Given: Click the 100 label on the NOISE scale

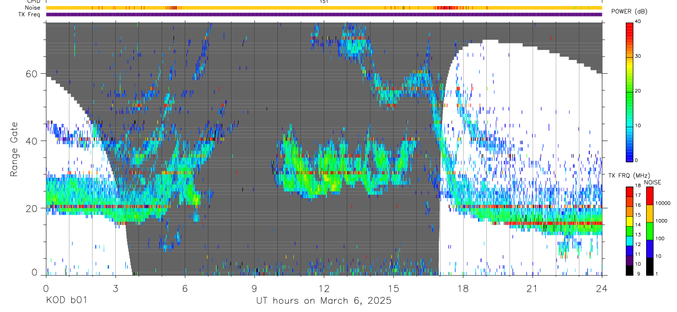Looking at the screenshot, I should (x=660, y=239).
